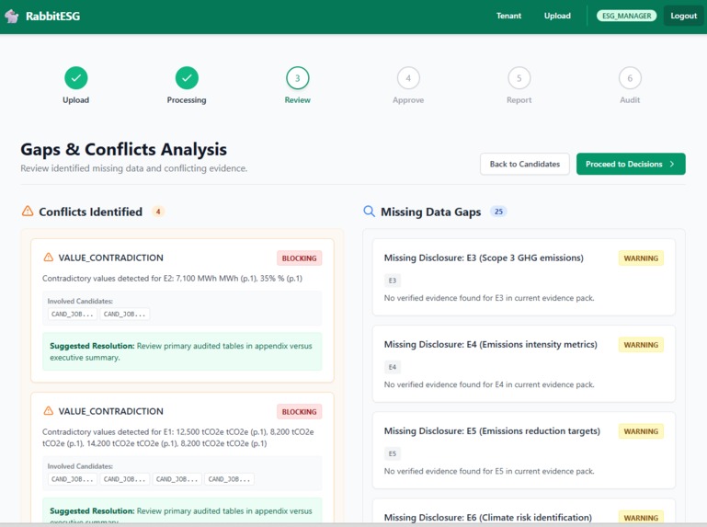Click BLOCKING badge on E1 contradiction card
The image size is (707, 527).
(300, 411)
